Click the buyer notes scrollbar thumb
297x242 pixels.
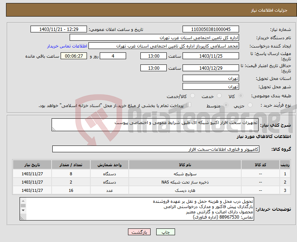[x=23, y=205]
